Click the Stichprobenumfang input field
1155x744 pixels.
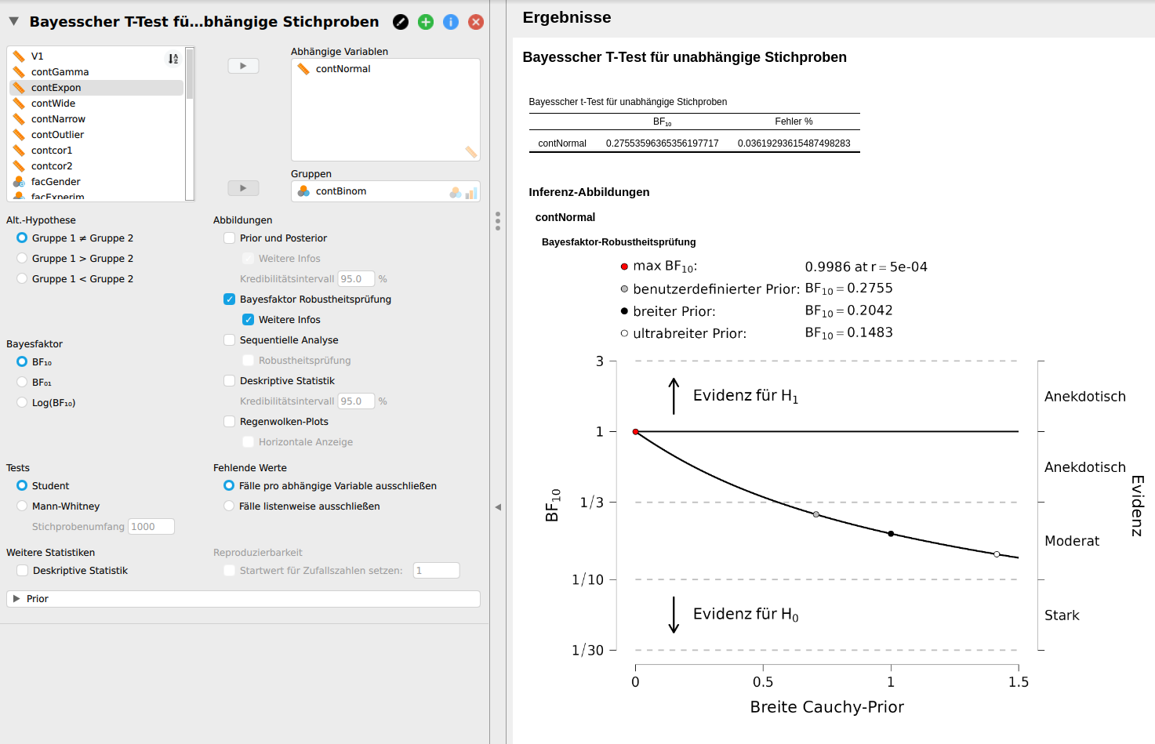[151, 526]
